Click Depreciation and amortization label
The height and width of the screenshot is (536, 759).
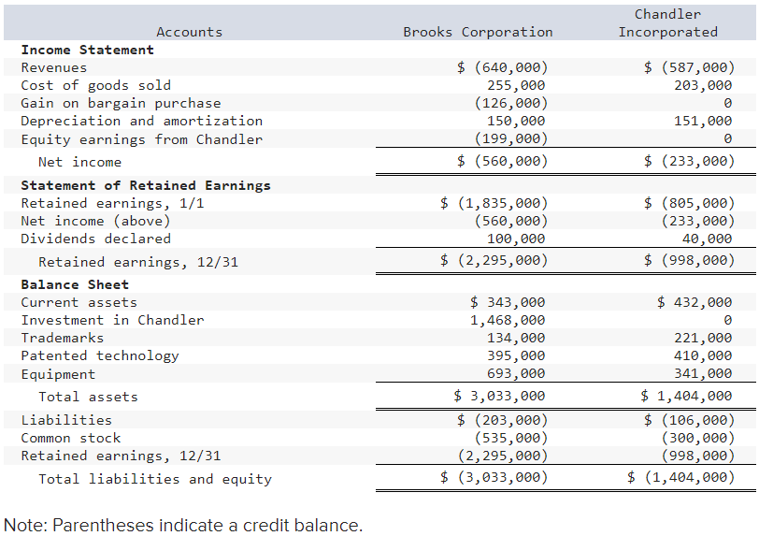(142, 122)
